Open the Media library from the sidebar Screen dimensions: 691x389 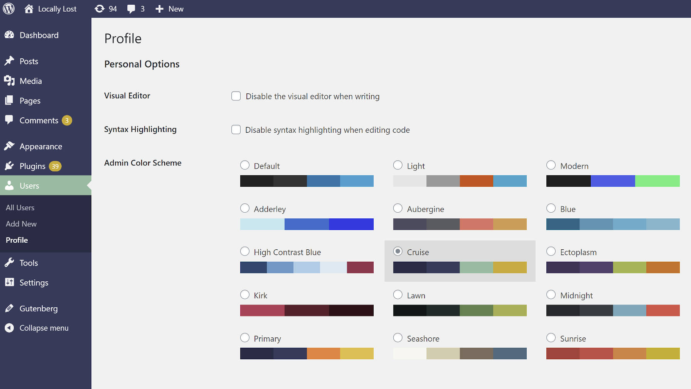pos(30,81)
